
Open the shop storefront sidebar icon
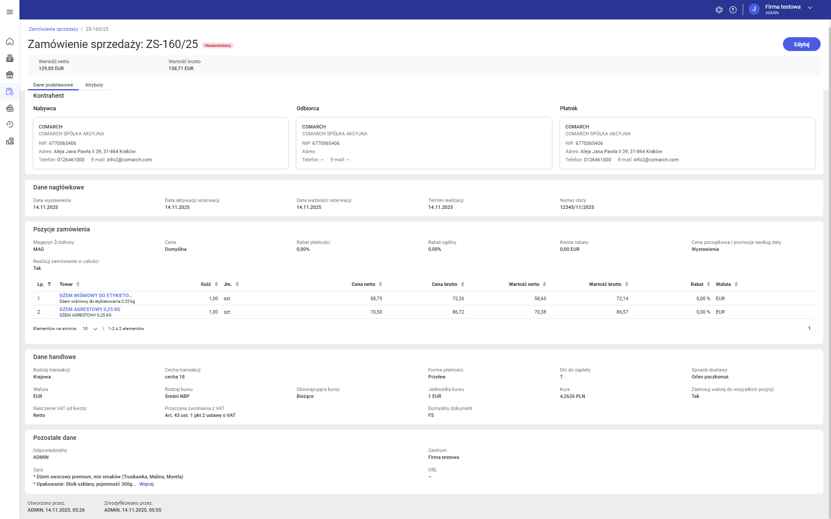pos(10,75)
